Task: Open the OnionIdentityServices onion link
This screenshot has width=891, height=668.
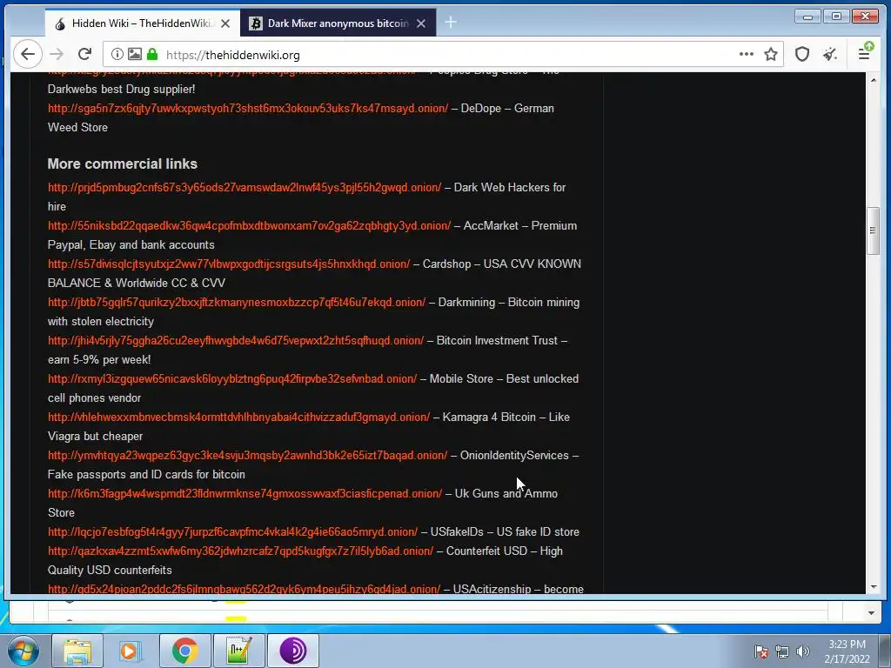Action: [247, 455]
